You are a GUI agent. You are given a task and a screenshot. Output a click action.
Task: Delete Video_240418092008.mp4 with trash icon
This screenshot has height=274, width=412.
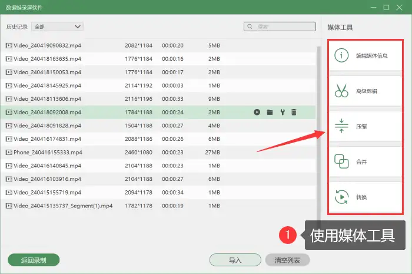[x=294, y=113]
